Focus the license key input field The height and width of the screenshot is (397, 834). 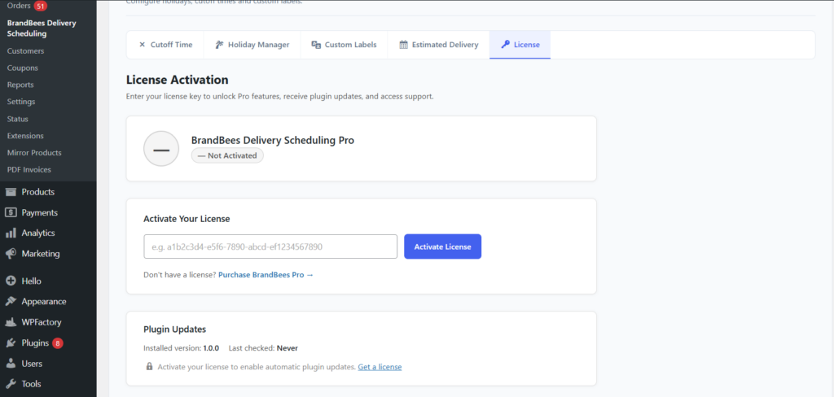(270, 246)
